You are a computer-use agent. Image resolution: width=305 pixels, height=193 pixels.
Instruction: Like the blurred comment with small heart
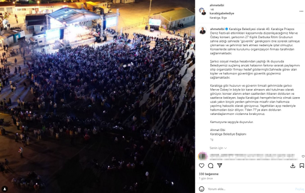tap(303, 156)
